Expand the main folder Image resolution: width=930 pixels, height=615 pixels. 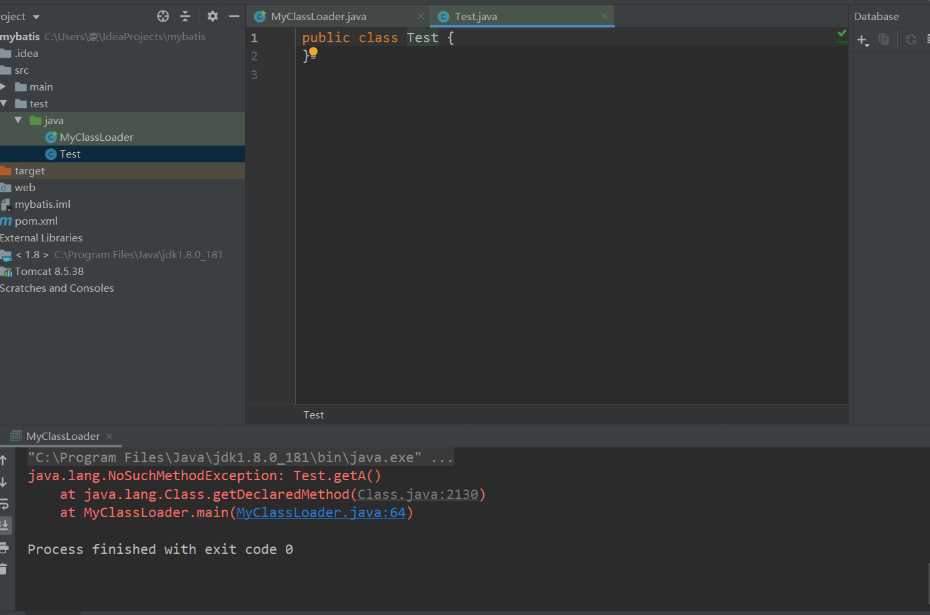pyautogui.click(x=3, y=87)
